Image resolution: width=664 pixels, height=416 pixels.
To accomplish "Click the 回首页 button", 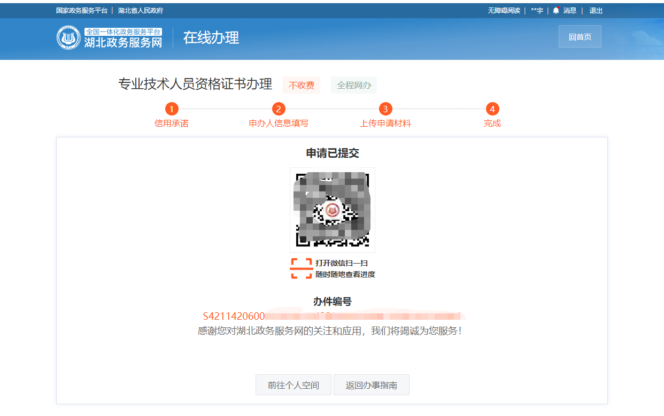I will click(580, 36).
